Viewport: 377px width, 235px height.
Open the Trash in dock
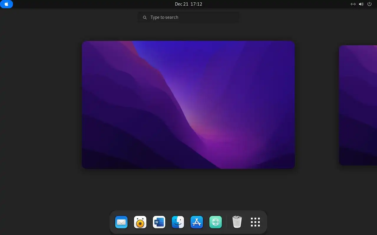[x=237, y=222]
